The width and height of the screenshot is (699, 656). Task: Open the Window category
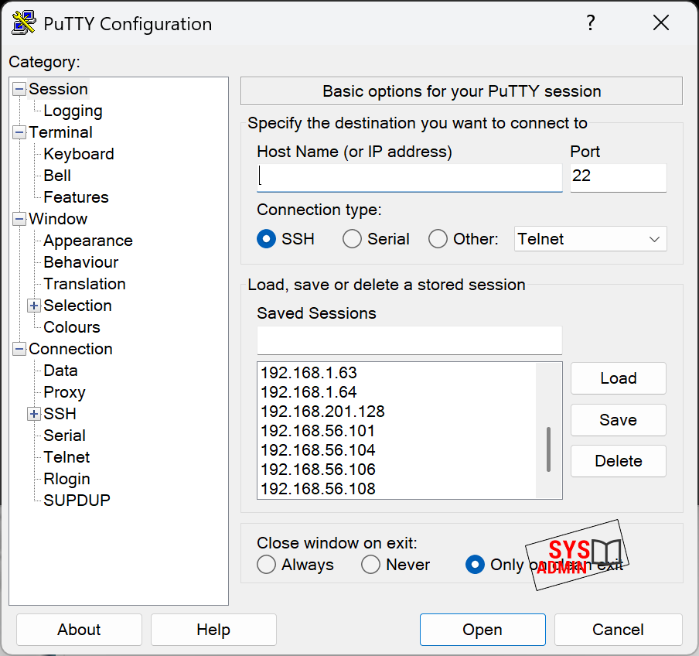[x=58, y=219]
